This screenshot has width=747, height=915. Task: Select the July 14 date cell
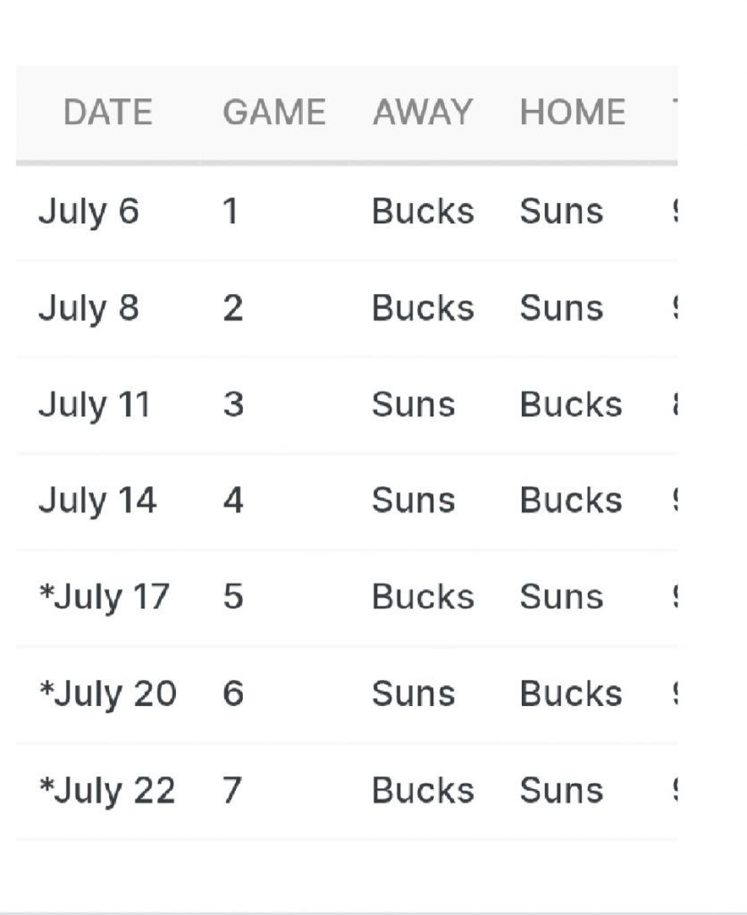(97, 501)
